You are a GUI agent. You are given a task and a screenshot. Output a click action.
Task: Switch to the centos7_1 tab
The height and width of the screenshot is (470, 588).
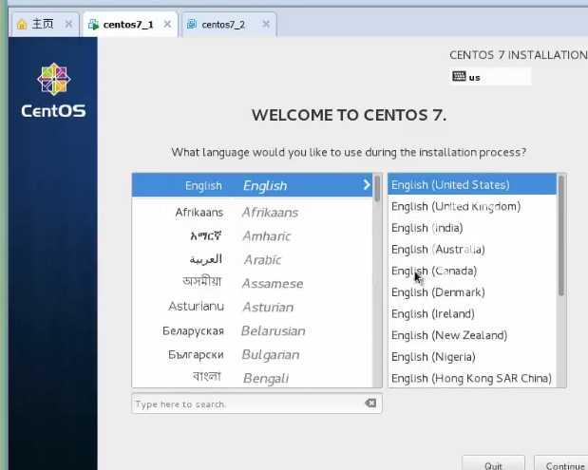click(130, 25)
